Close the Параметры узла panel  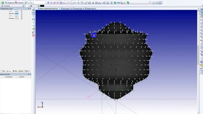coord(30,9)
